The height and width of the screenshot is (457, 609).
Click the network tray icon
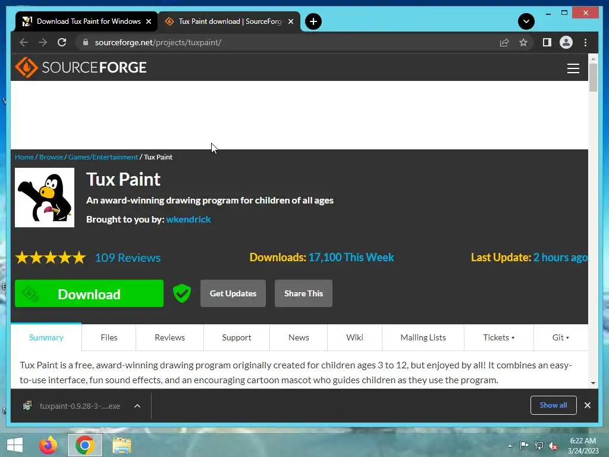pos(539,446)
